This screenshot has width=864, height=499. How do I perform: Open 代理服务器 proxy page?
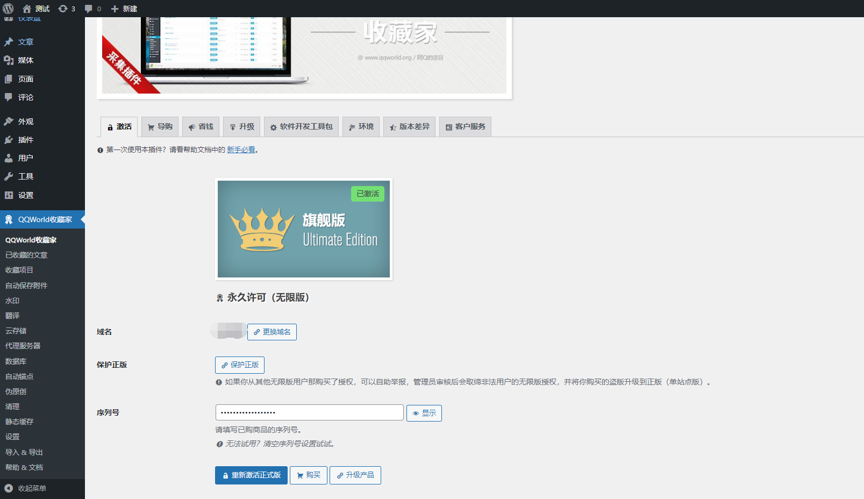[23, 346]
